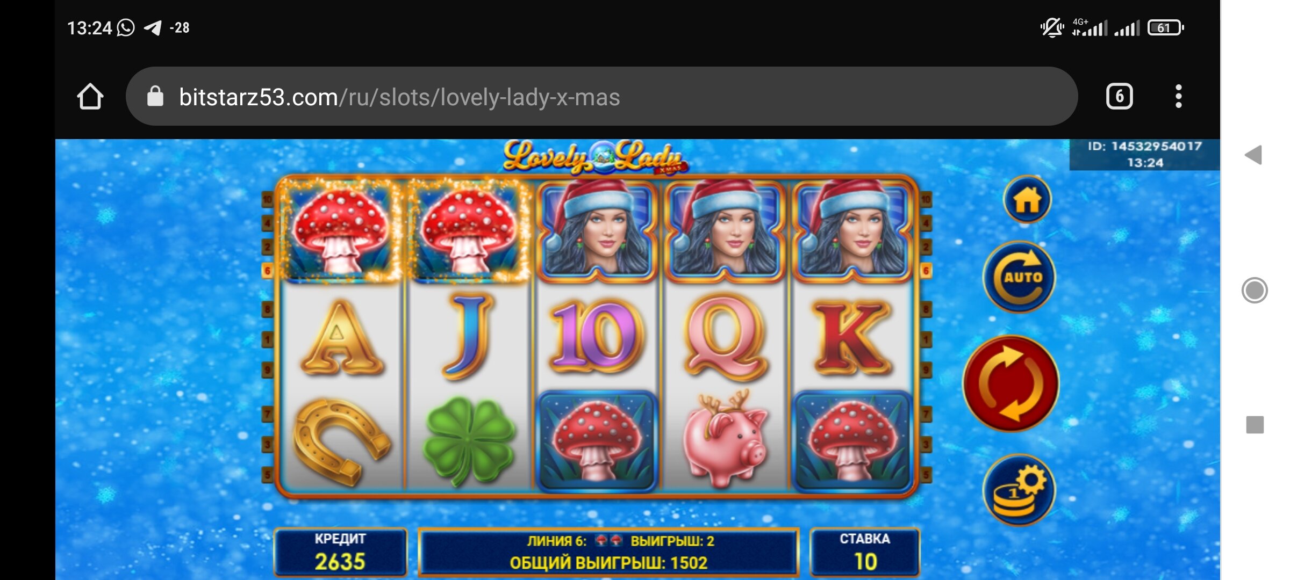1290x580 pixels.
Task: Tap the browser home icon
Action: point(90,97)
